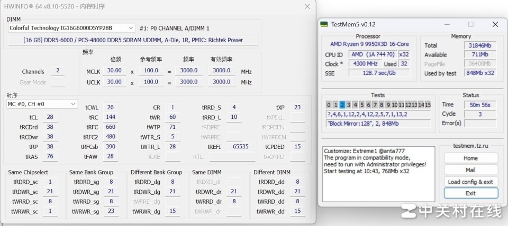
Task: Click the Mail button
Action: tap(470, 170)
